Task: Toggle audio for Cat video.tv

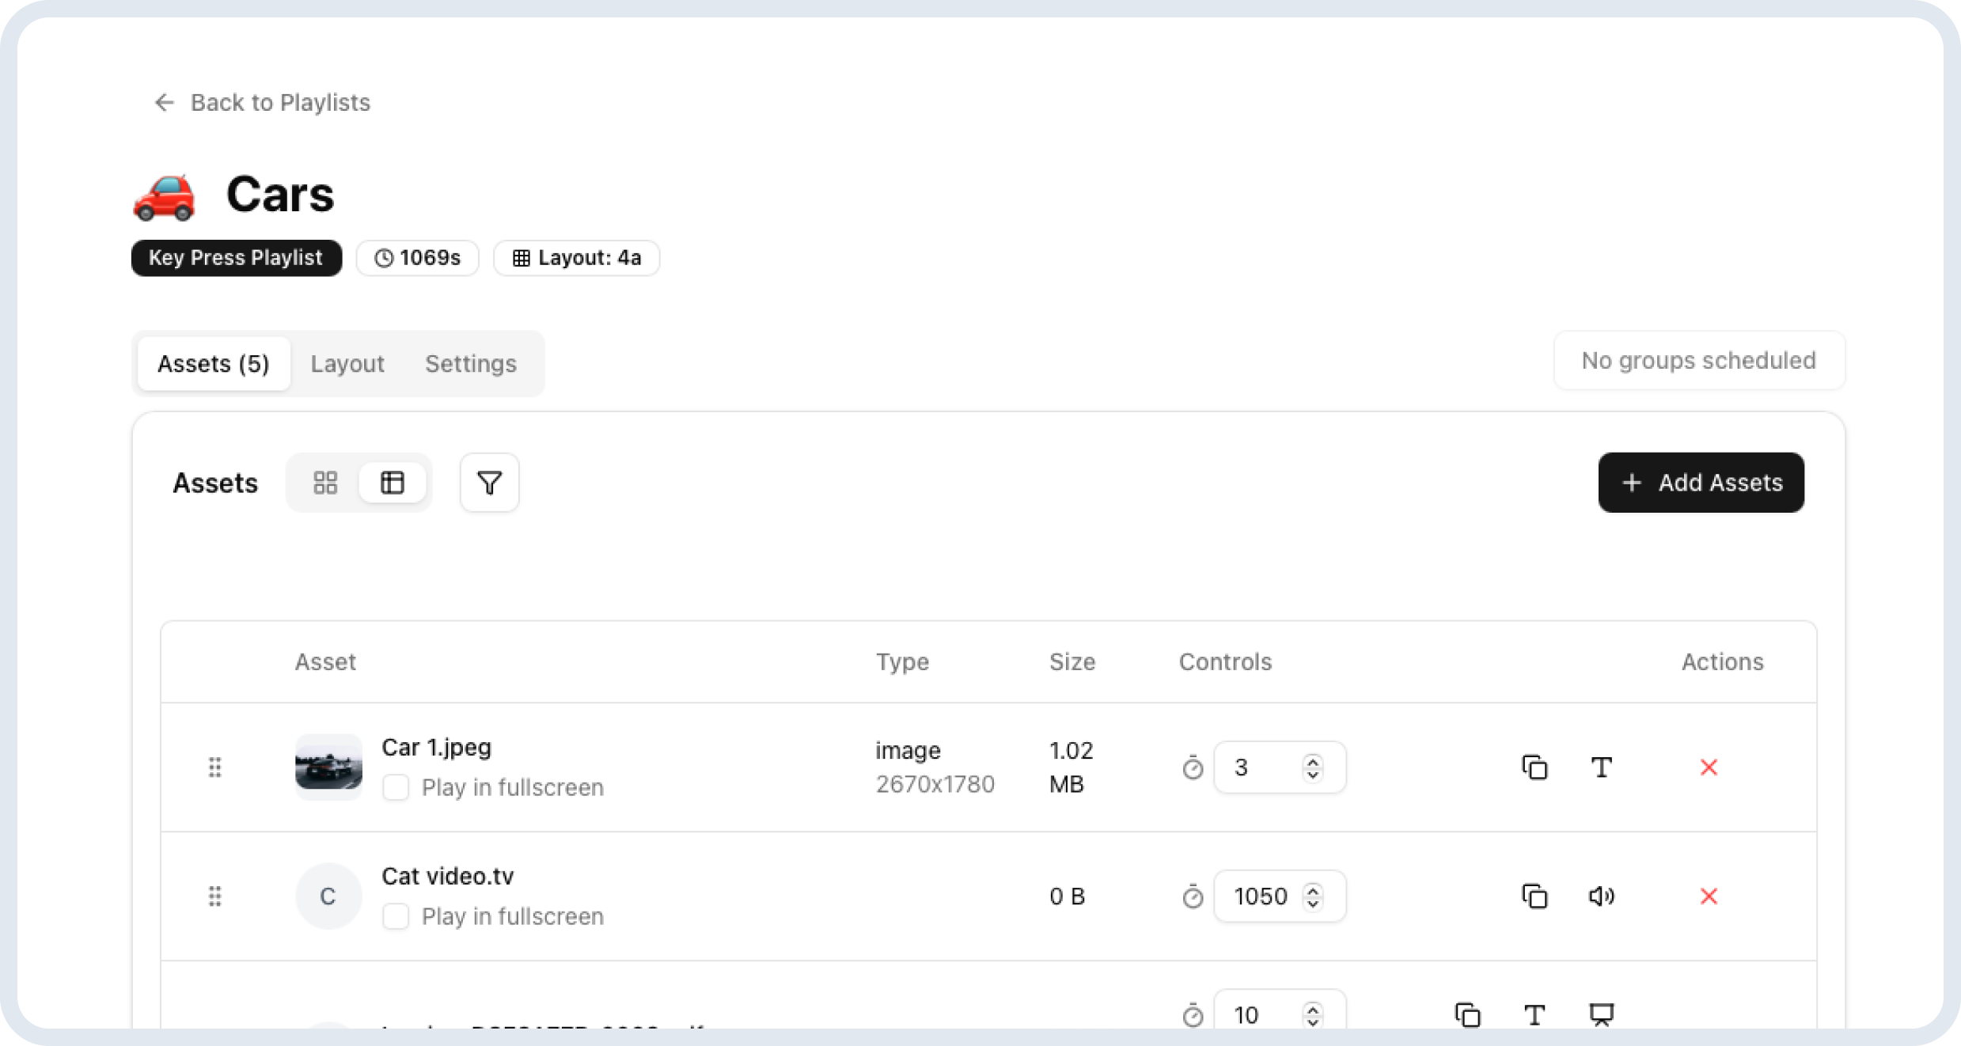Action: (x=1601, y=896)
